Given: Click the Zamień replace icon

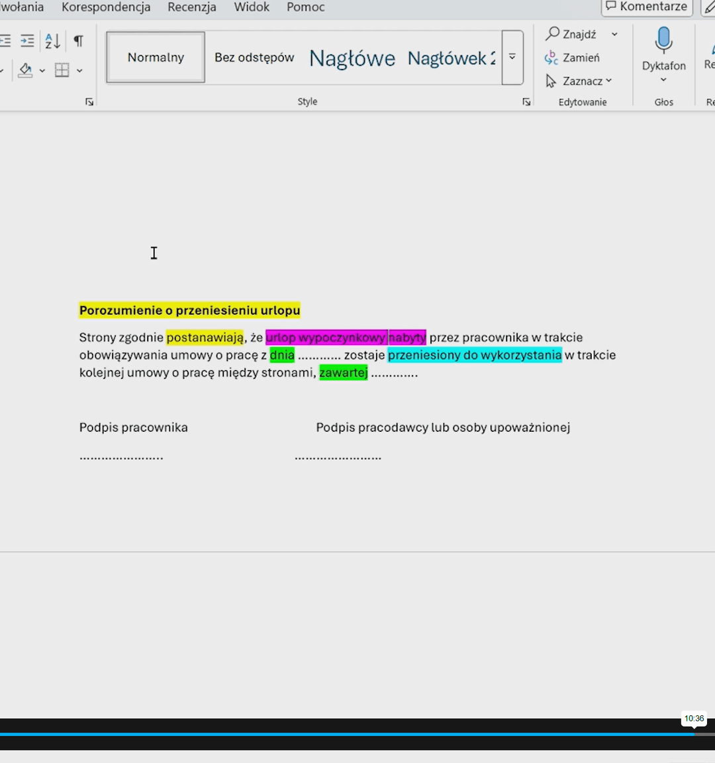Looking at the screenshot, I should tap(551, 58).
